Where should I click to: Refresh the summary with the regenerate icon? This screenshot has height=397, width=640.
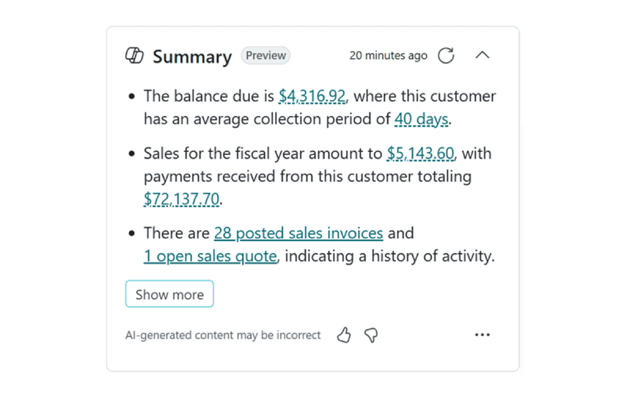click(446, 56)
